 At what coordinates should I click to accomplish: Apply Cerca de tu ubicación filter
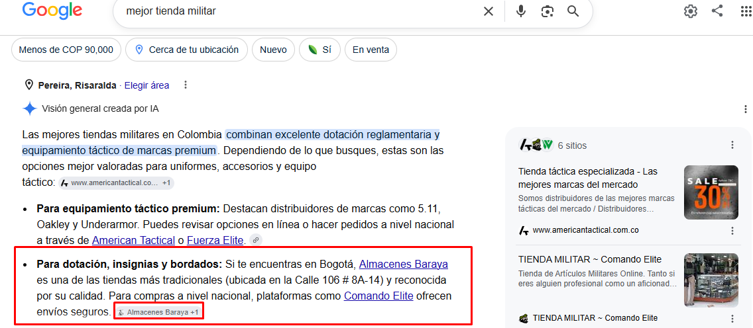[x=186, y=50]
